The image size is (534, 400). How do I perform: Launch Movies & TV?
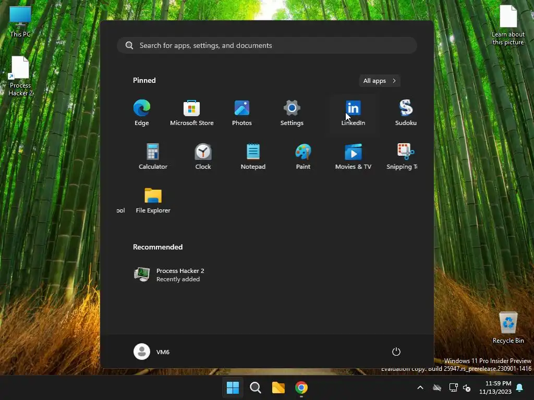point(353,157)
